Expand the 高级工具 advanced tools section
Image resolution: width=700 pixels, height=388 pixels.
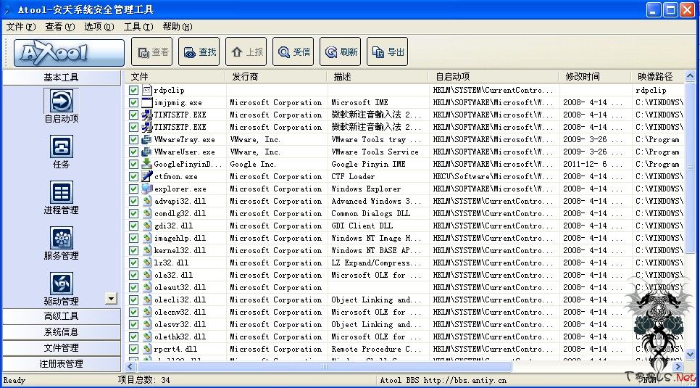61,316
